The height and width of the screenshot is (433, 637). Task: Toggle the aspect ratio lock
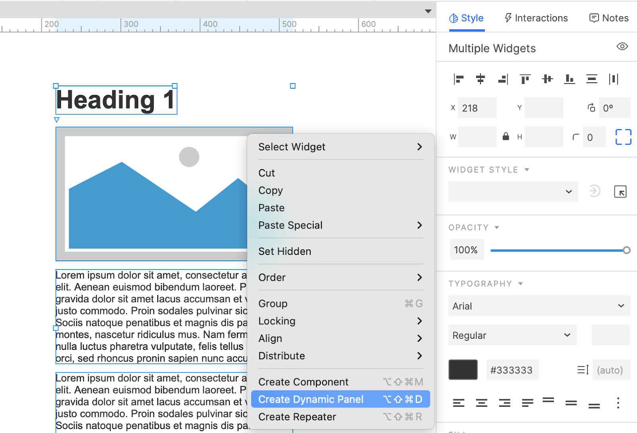[x=506, y=137]
